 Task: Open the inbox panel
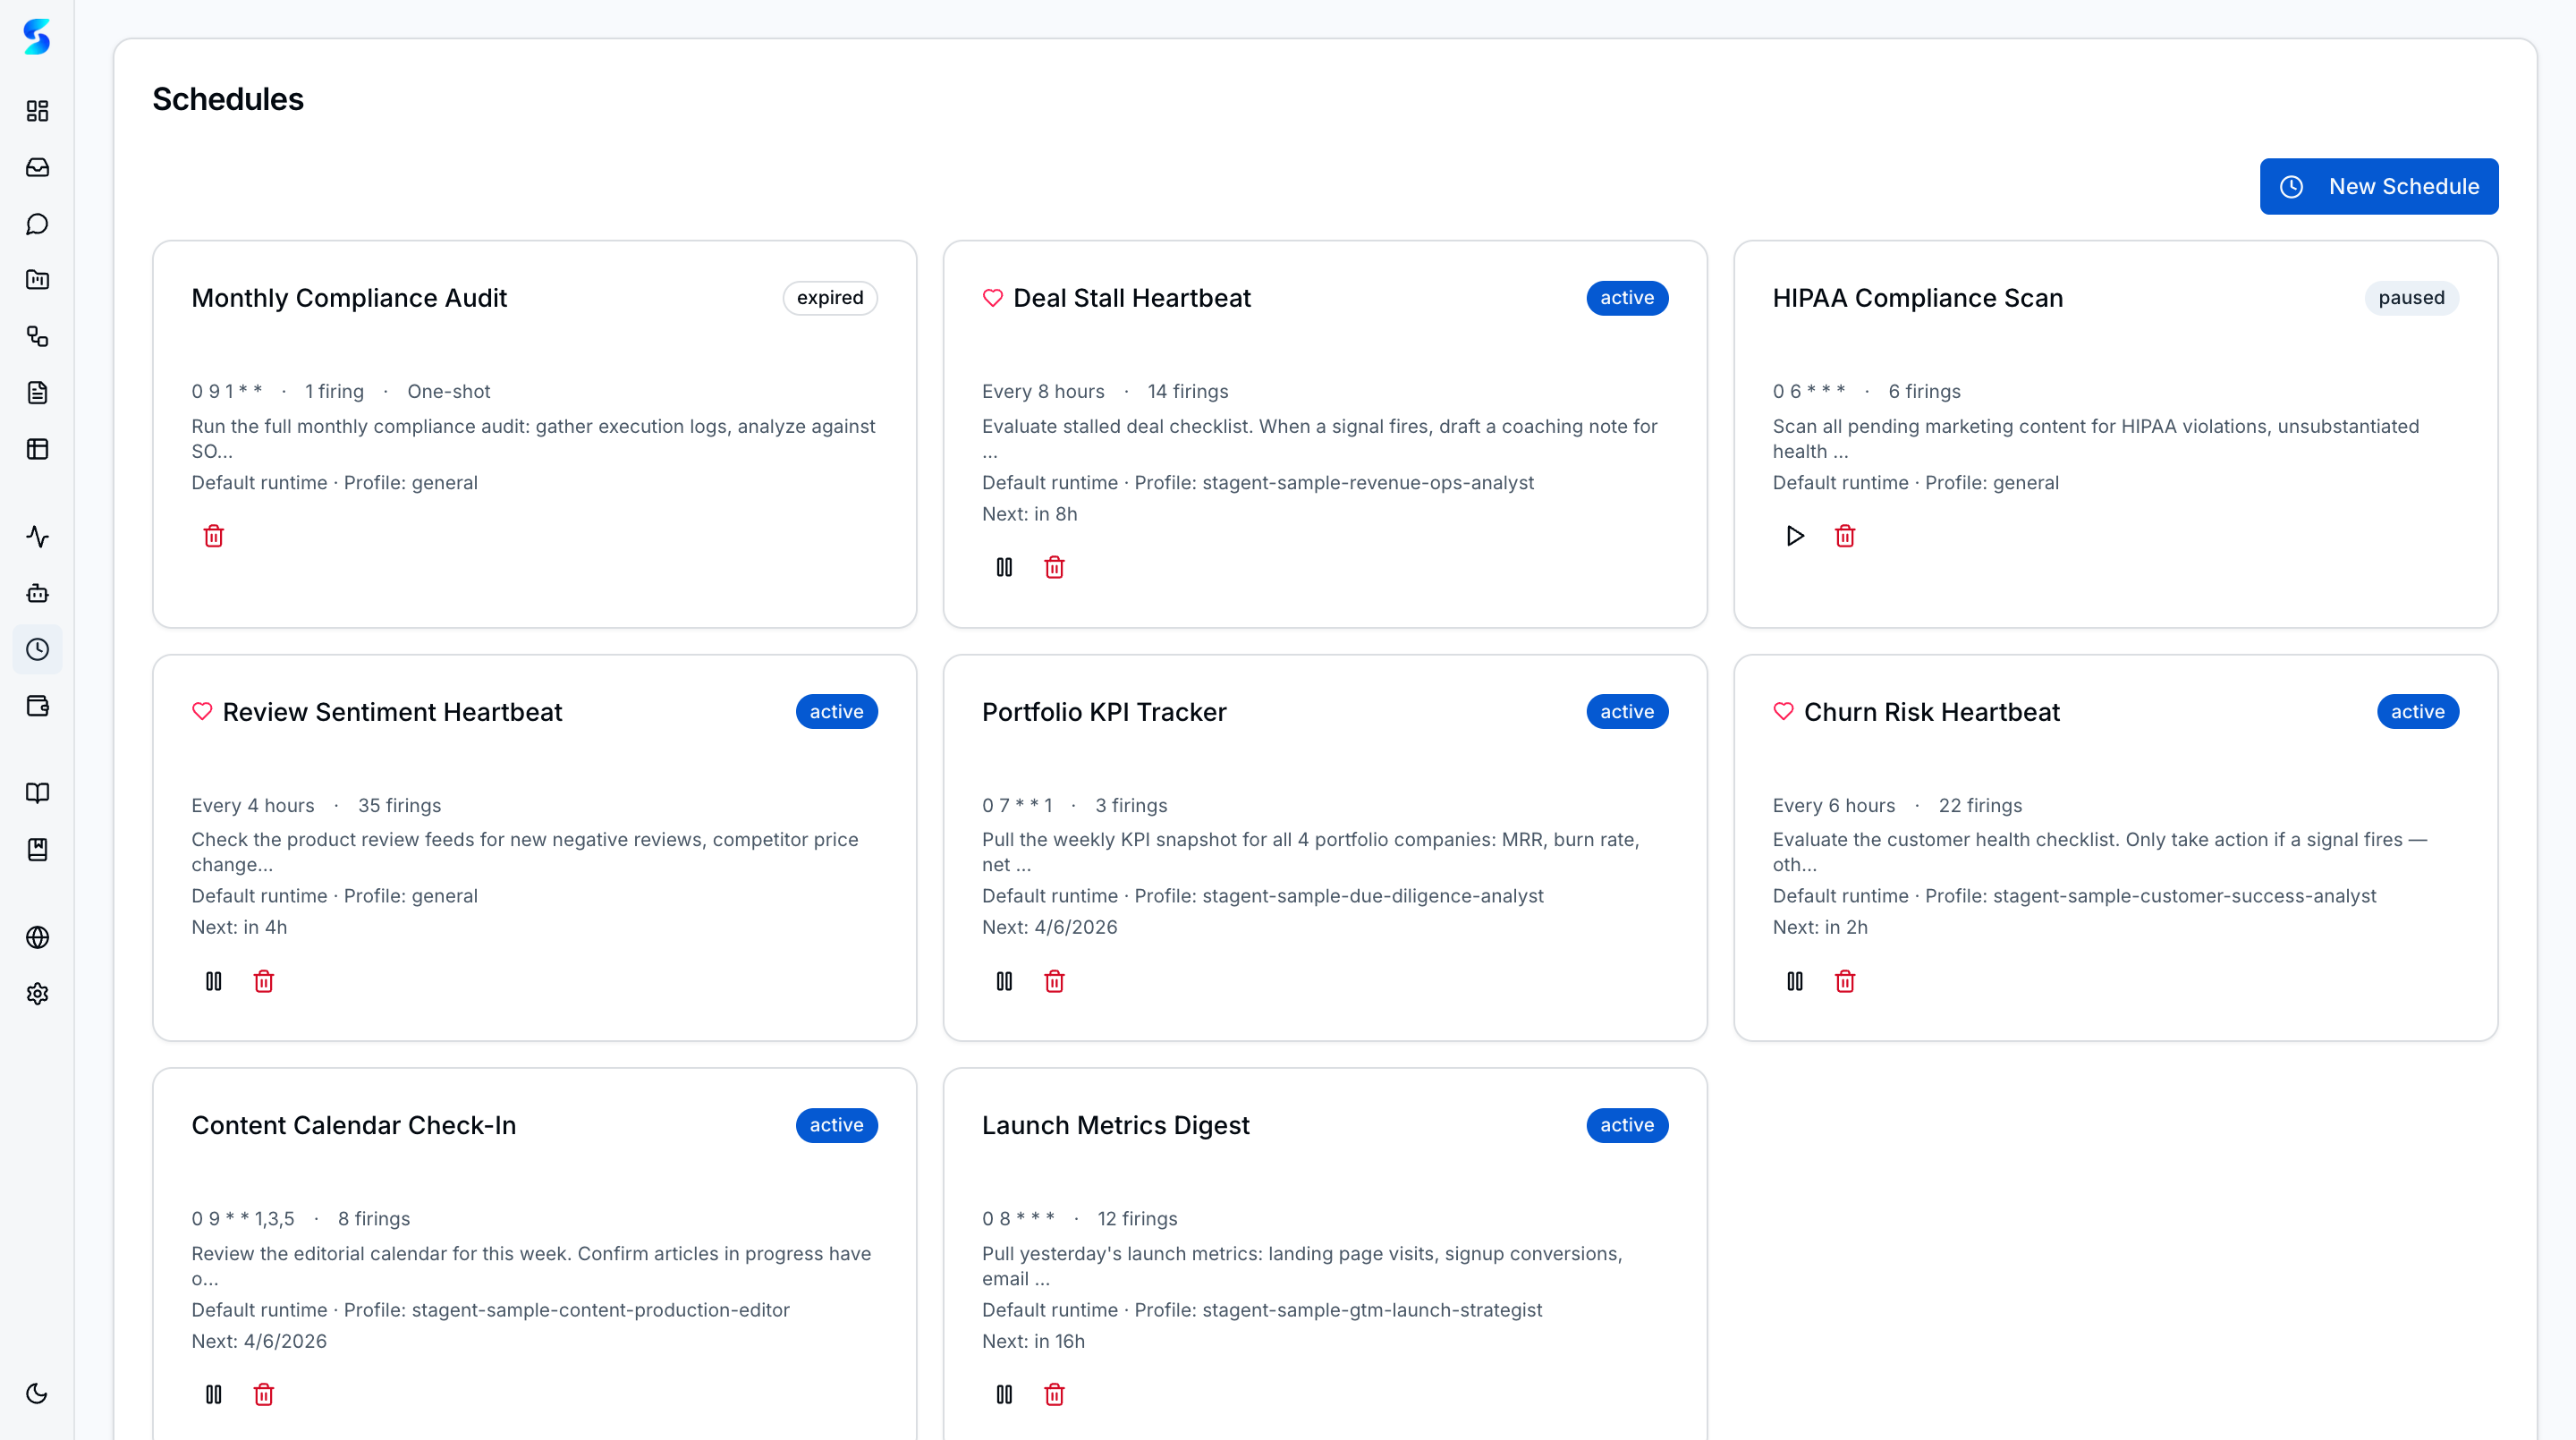(x=37, y=168)
